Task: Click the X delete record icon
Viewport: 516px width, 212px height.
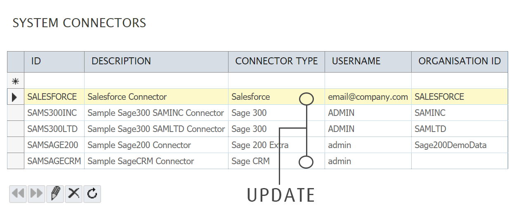Action: tap(74, 193)
